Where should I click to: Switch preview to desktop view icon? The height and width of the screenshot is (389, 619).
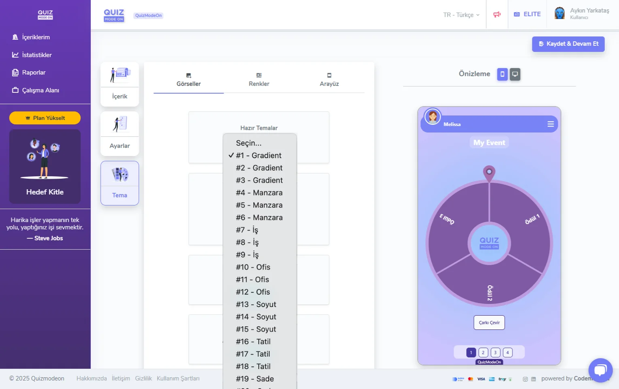click(x=515, y=74)
